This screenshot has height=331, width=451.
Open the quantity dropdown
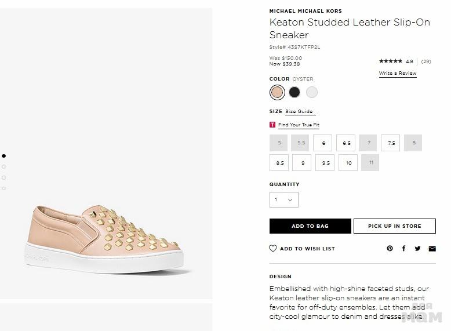[283, 200]
